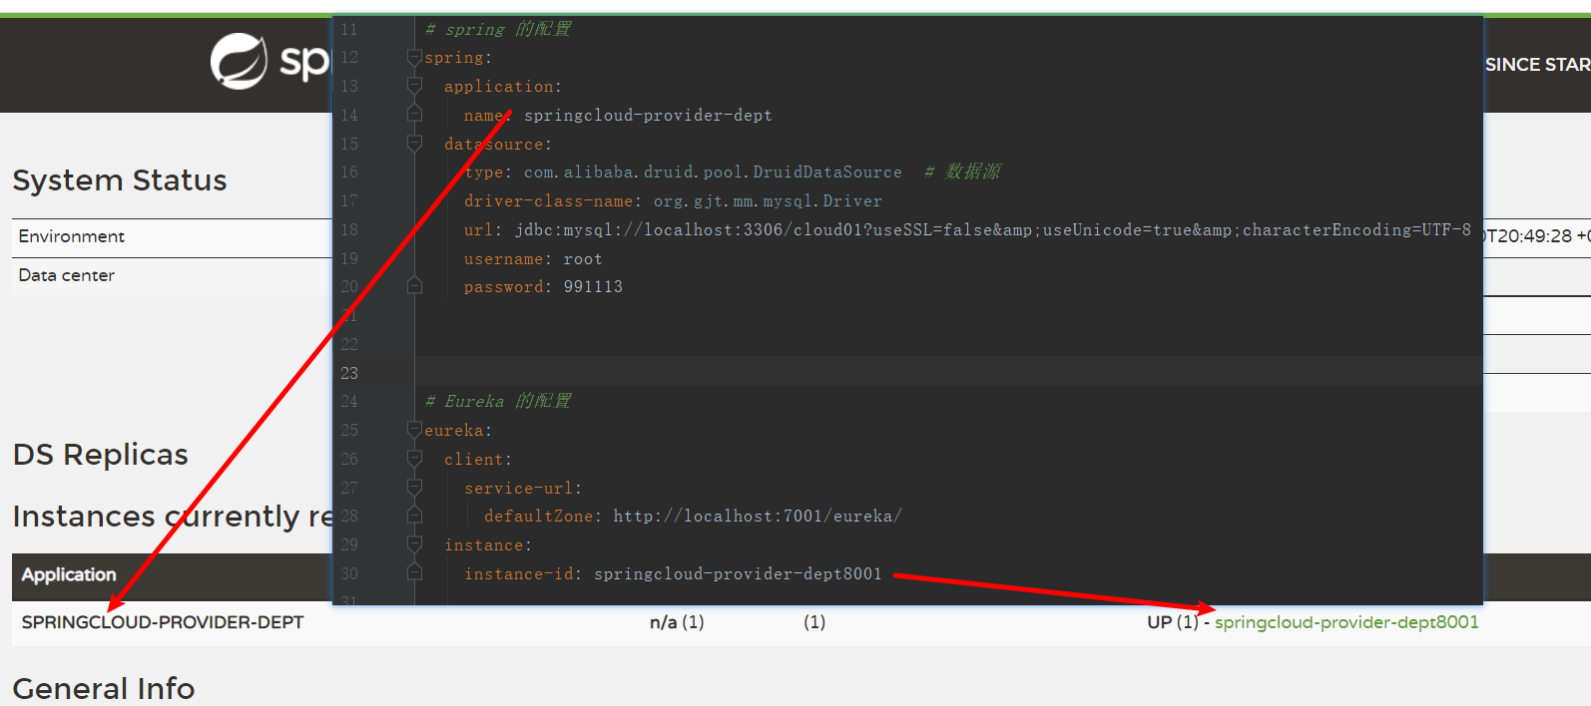1591x706 pixels.
Task: Click the password value 991113
Action: [x=593, y=287]
